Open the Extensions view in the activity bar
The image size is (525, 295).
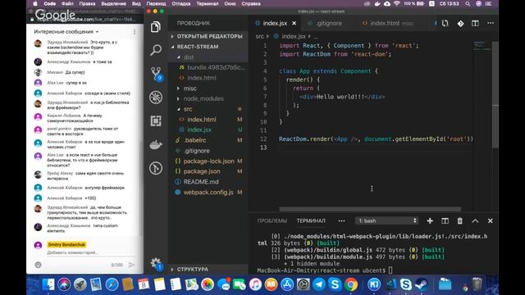tap(156, 120)
